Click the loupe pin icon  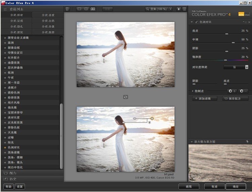(x=247, y=141)
